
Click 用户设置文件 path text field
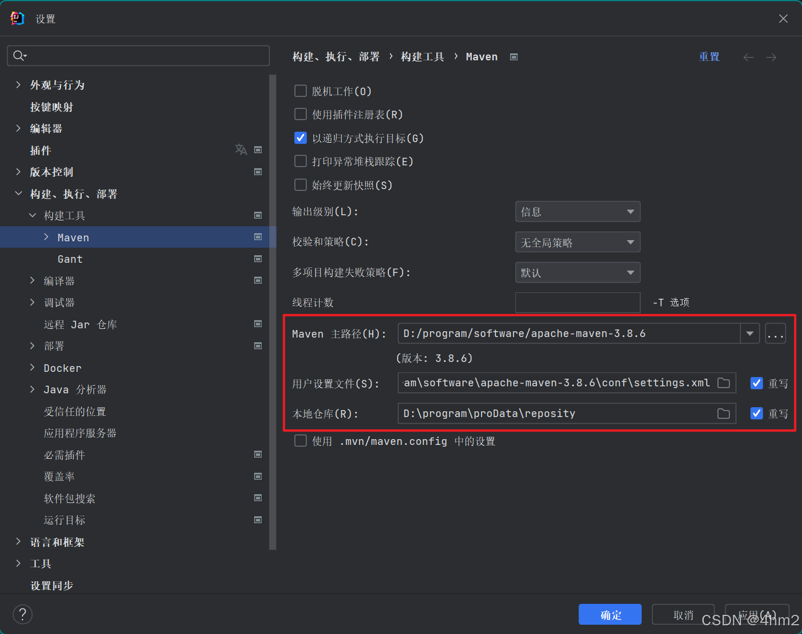[566, 383]
